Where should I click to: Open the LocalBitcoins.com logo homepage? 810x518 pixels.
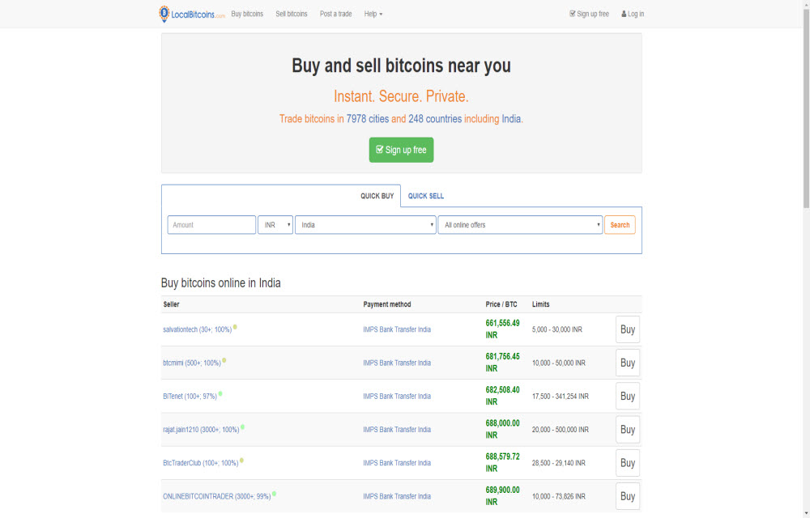tap(192, 14)
